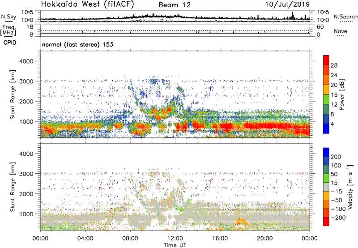Click the "Nave" legend label
This screenshot has height=248, width=358.
(x=341, y=31)
